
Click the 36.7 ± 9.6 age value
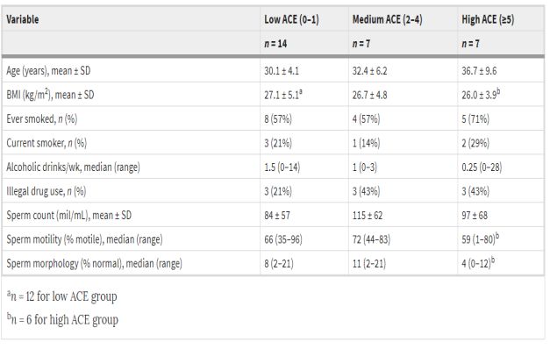point(479,71)
